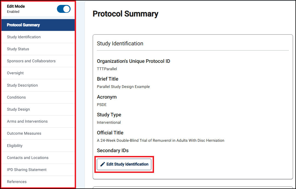This screenshot has width=296, height=189.
Task: Open the Study Identification section
Action: (38, 37)
